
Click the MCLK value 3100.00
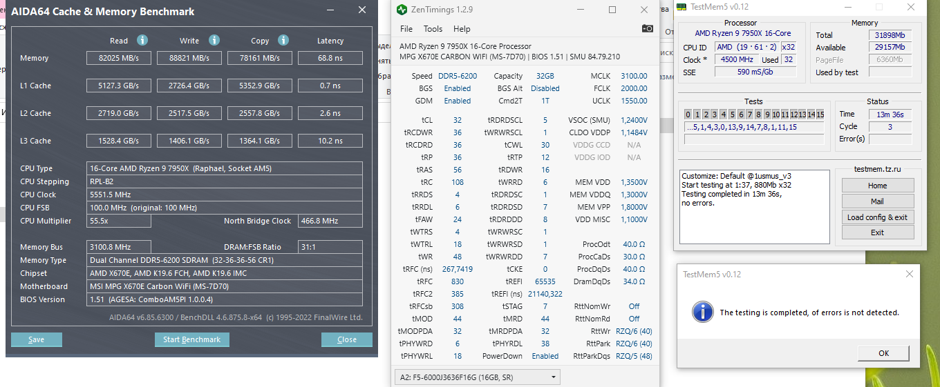634,76
